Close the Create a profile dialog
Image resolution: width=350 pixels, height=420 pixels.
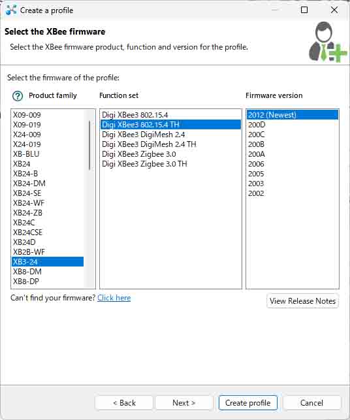[334, 10]
